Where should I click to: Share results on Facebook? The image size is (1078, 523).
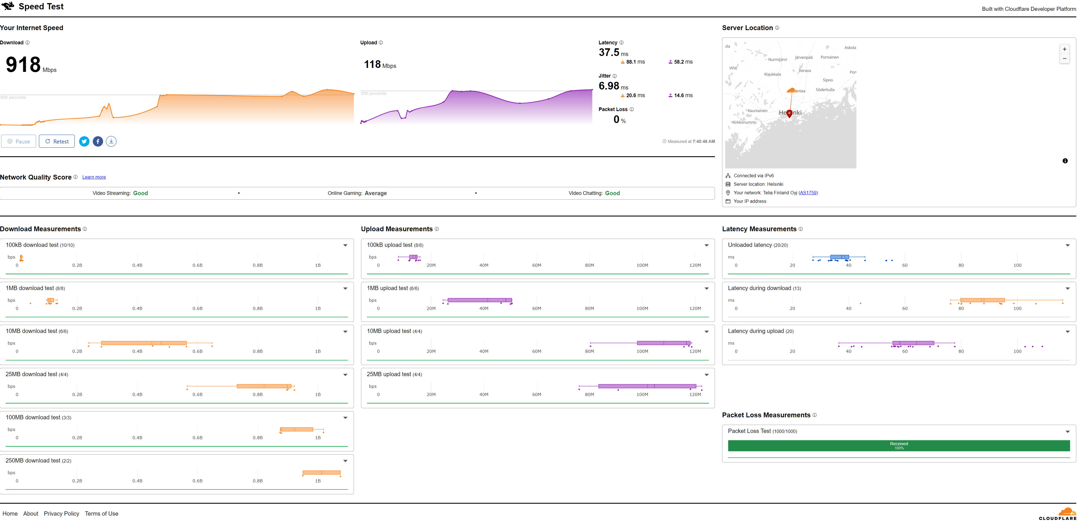click(x=97, y=141)
